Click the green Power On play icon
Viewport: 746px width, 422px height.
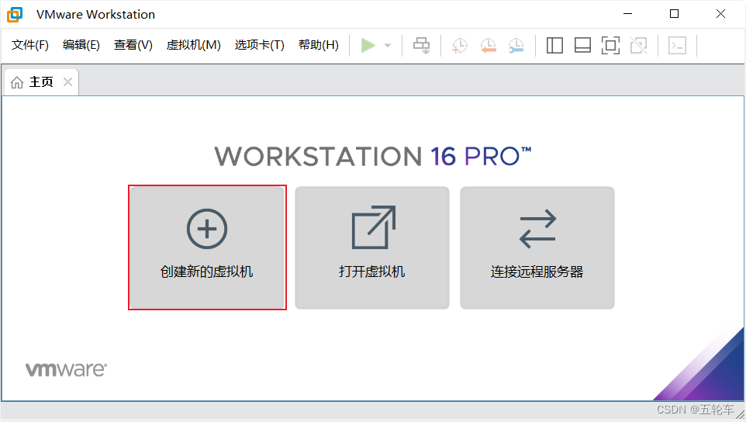click(368, 46)
